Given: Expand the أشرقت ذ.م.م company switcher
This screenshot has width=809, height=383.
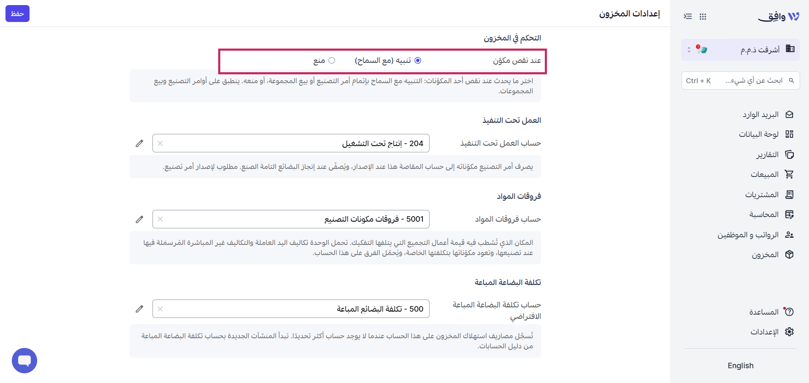Looking at the screenshot, I should click(x=740, y=50).
